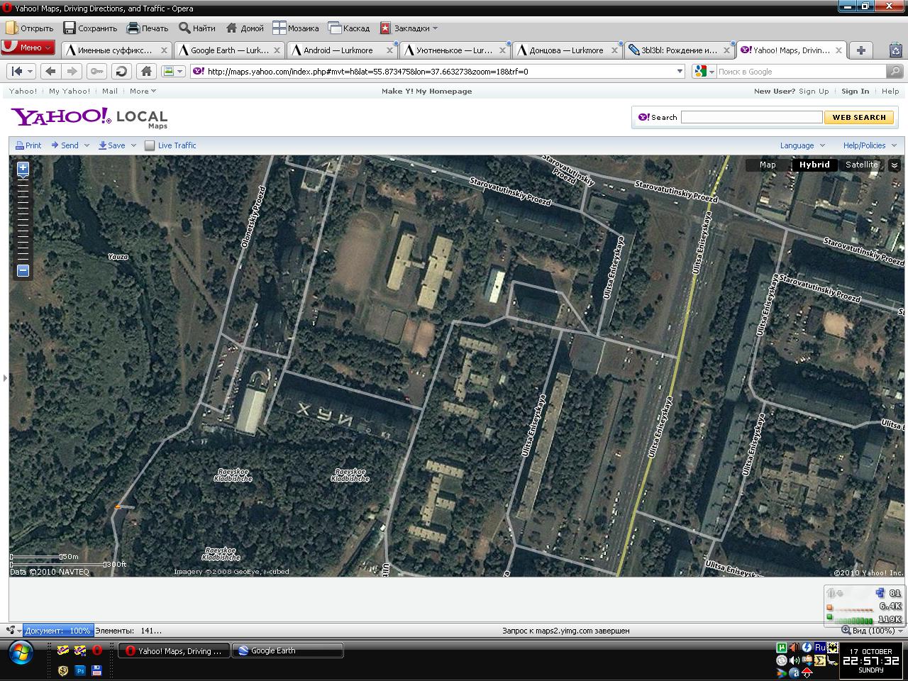The width and height of the screenshot is (908, 681).
Task: Open the Yahoo! link in the top bar
Action: tap(23, 91)
